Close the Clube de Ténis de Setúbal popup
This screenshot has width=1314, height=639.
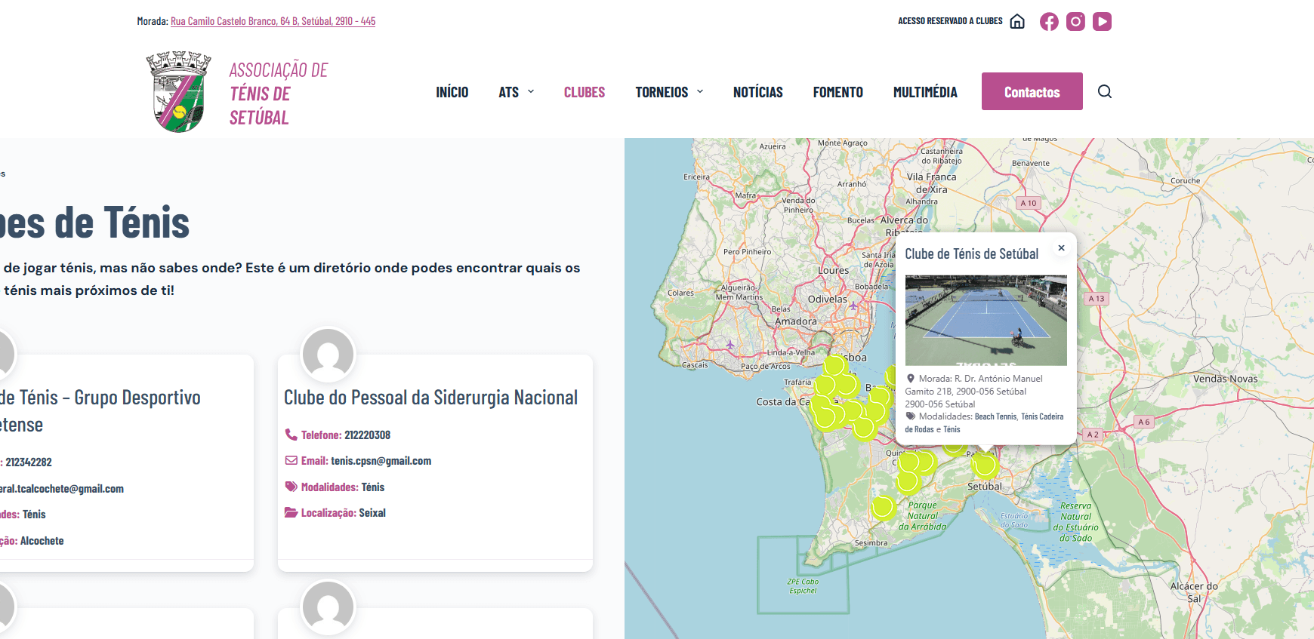[x=1061, y=248]
